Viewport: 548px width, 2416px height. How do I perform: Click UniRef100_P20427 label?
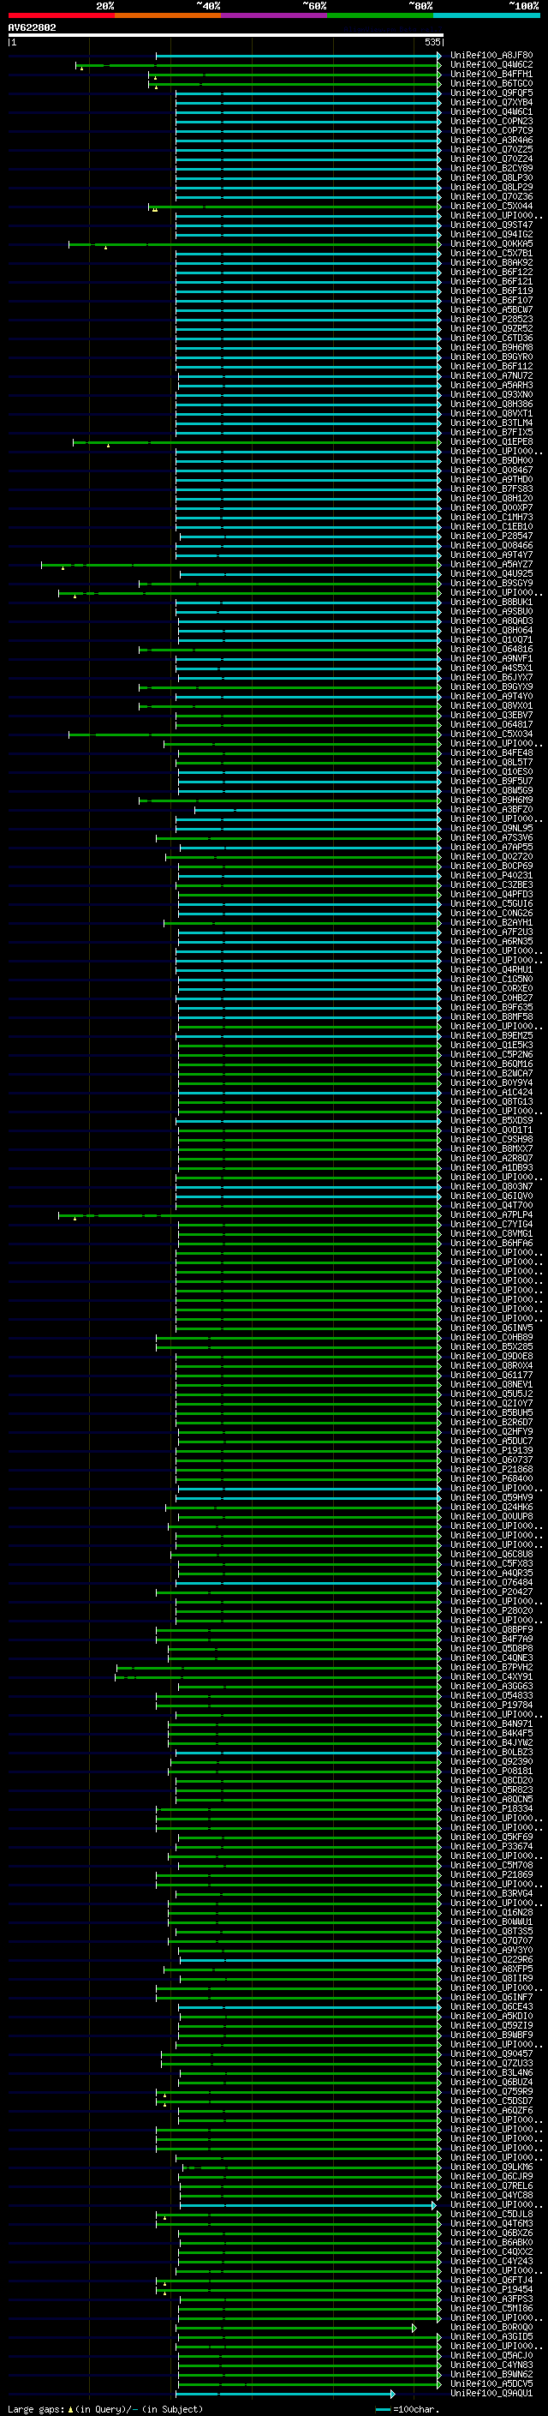(491, 1592)
